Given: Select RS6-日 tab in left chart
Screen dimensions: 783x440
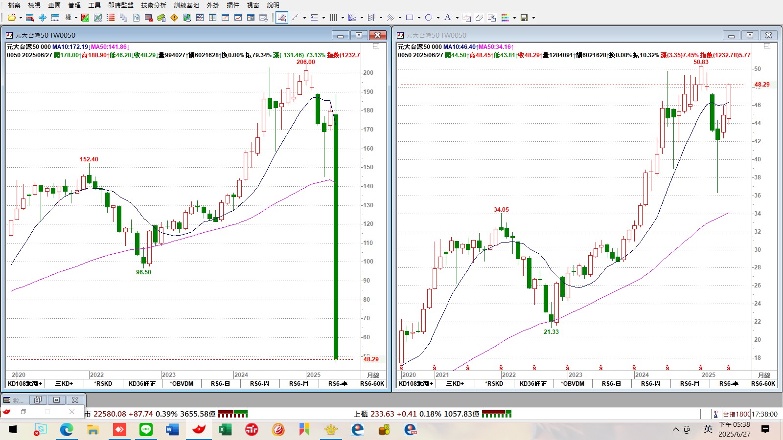Looking at the screenshot, I should point(221,384).
